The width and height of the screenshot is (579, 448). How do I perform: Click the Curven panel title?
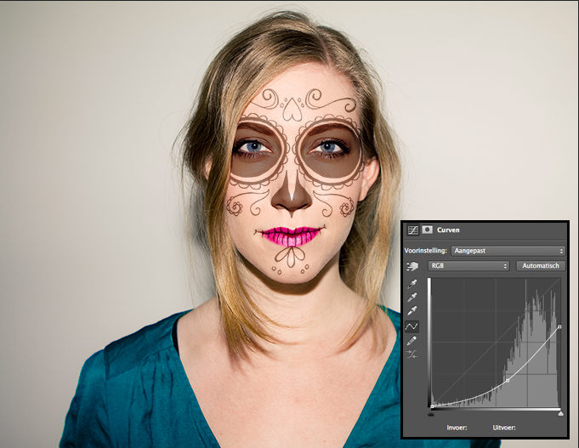coord(448,230)
